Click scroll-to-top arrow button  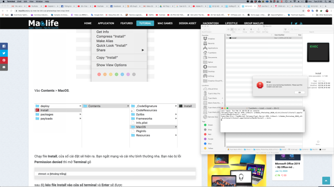tap(326, 181)
